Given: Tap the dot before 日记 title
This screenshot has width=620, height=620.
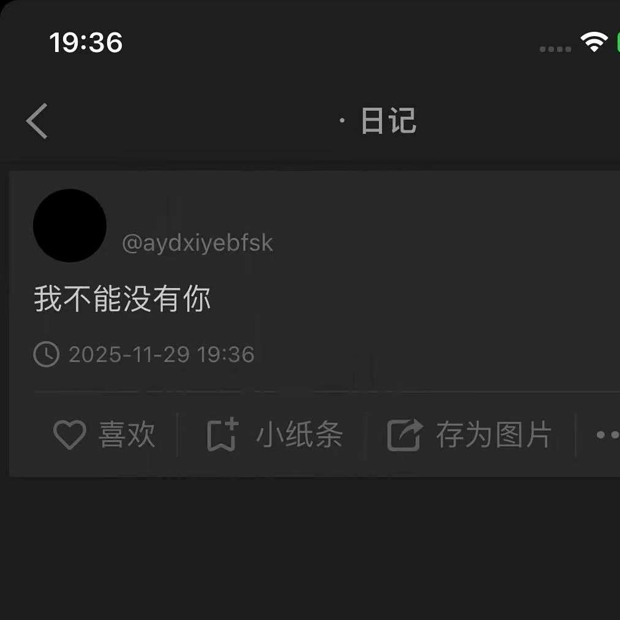Looking at the screenshot, I should click(342, 121).
